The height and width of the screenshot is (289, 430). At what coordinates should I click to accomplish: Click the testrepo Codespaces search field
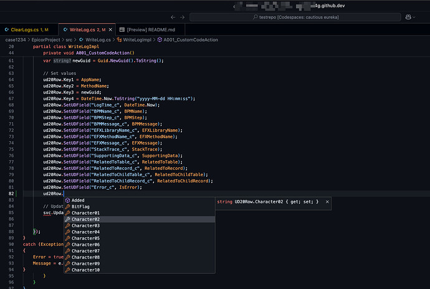pos(295,17)
